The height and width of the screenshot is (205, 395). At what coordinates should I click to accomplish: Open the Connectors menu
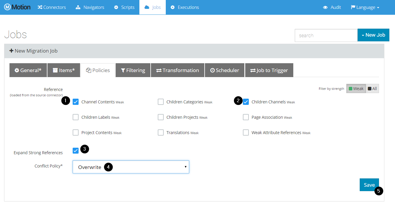coord(52,7)
